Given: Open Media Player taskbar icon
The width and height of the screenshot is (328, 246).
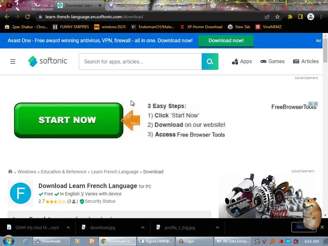Looking at the screenshot, I should point(78,241).
